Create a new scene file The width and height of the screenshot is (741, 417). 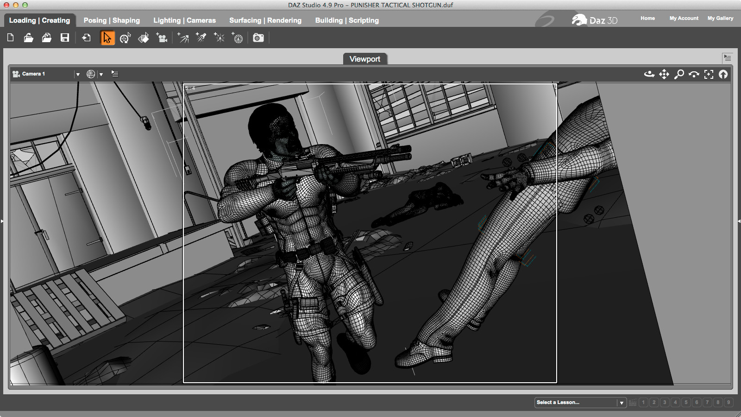click(10, 38)
